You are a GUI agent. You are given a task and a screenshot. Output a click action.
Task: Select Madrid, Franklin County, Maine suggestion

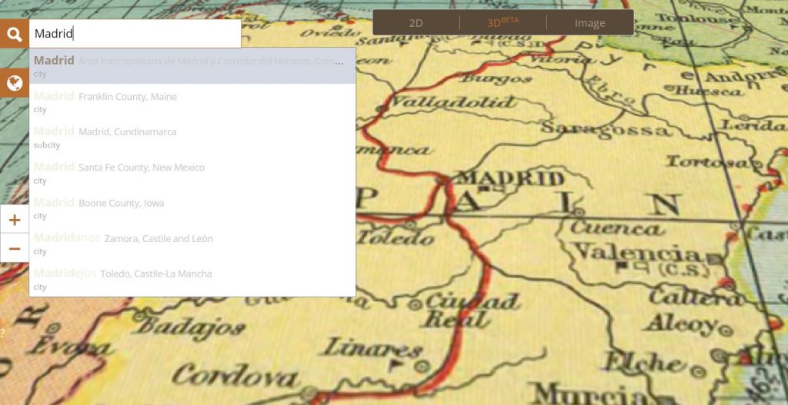coord(192,102)
